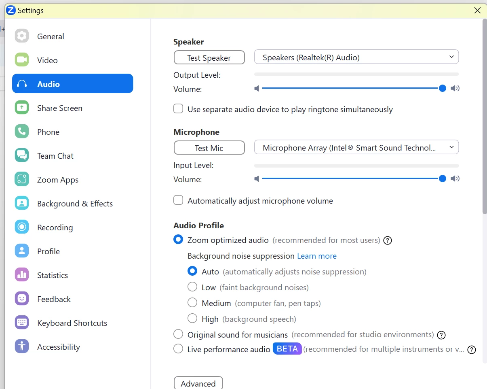Click the Test Mic button
This screenshot has height=389, width=487.
point(209,148)
